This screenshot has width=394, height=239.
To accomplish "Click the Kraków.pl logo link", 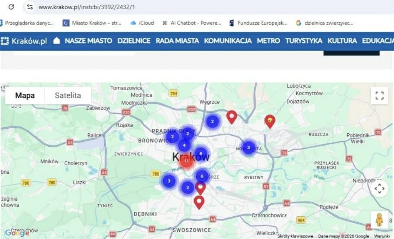I will 24,41.
